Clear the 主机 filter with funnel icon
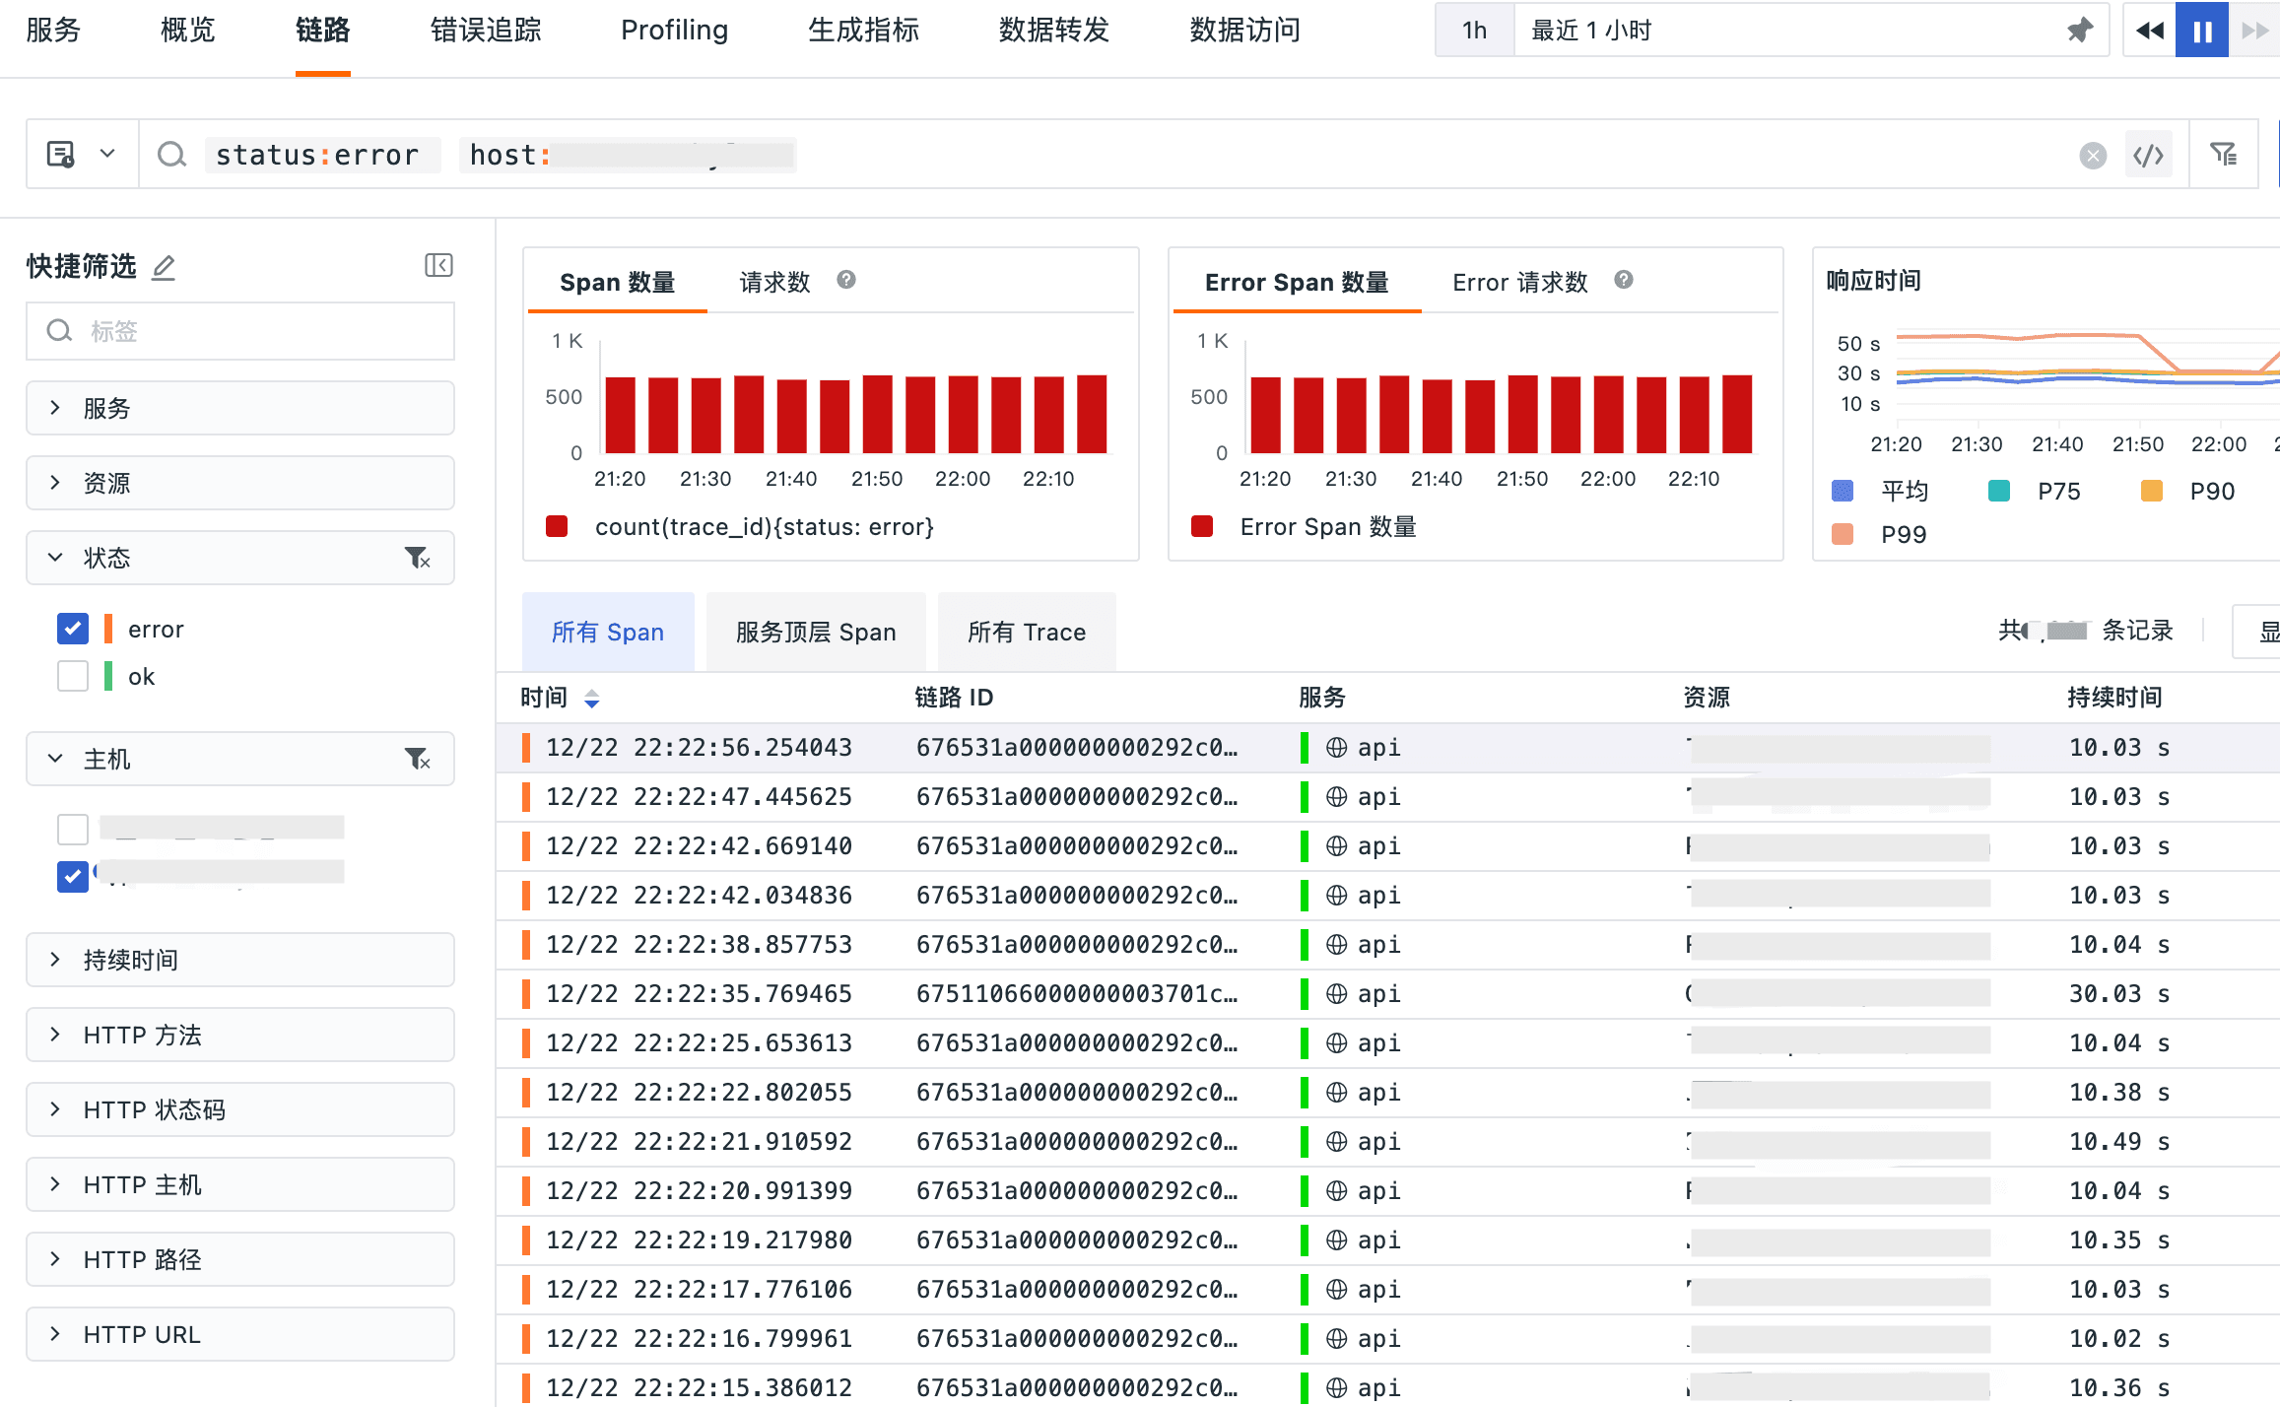 (x=417, y=759)
